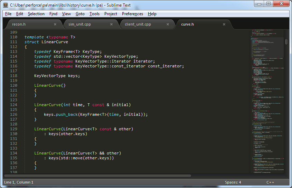Viewport: 292px width, 188px height.
Task: Open the Selection menu
Action: (x=36, y=14)
